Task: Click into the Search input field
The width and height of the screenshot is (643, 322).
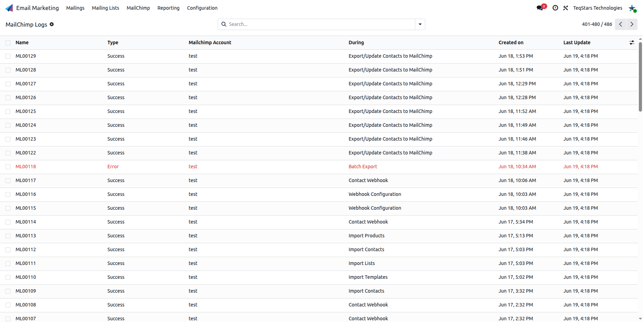Action: click(321, 24)
